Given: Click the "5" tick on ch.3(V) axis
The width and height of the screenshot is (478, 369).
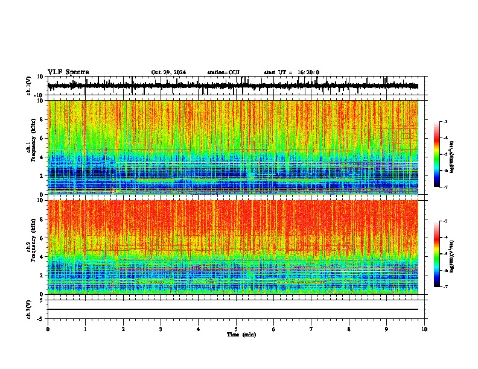Looking at the screenshot, I should tap(42, 300).
